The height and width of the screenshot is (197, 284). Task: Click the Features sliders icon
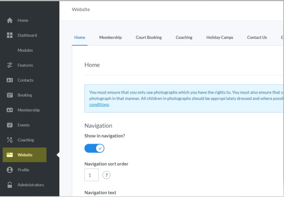pyautogui.click(x=10, y=65)
